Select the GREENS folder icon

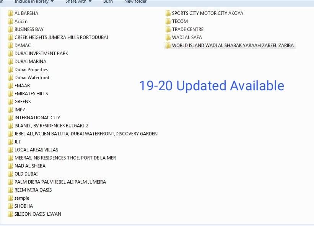click(10, 102)
